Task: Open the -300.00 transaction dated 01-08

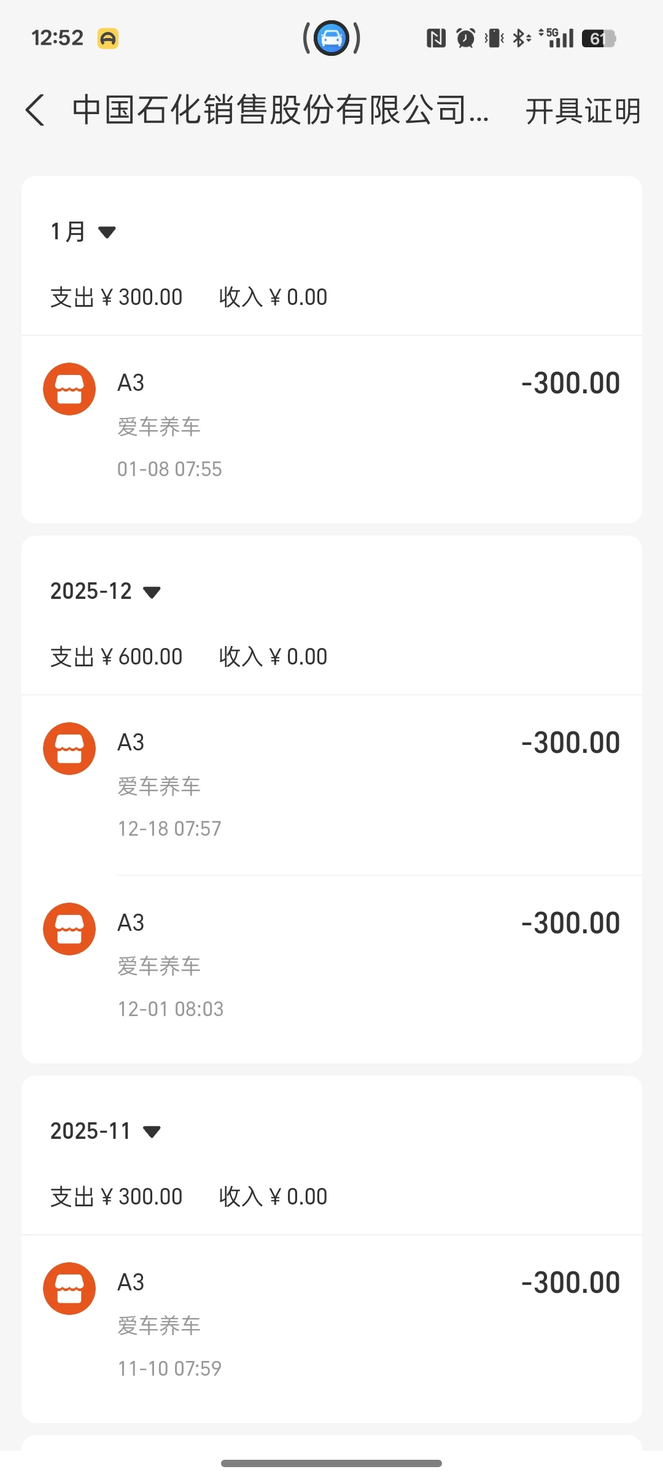Action: click(x=368, y=423)
